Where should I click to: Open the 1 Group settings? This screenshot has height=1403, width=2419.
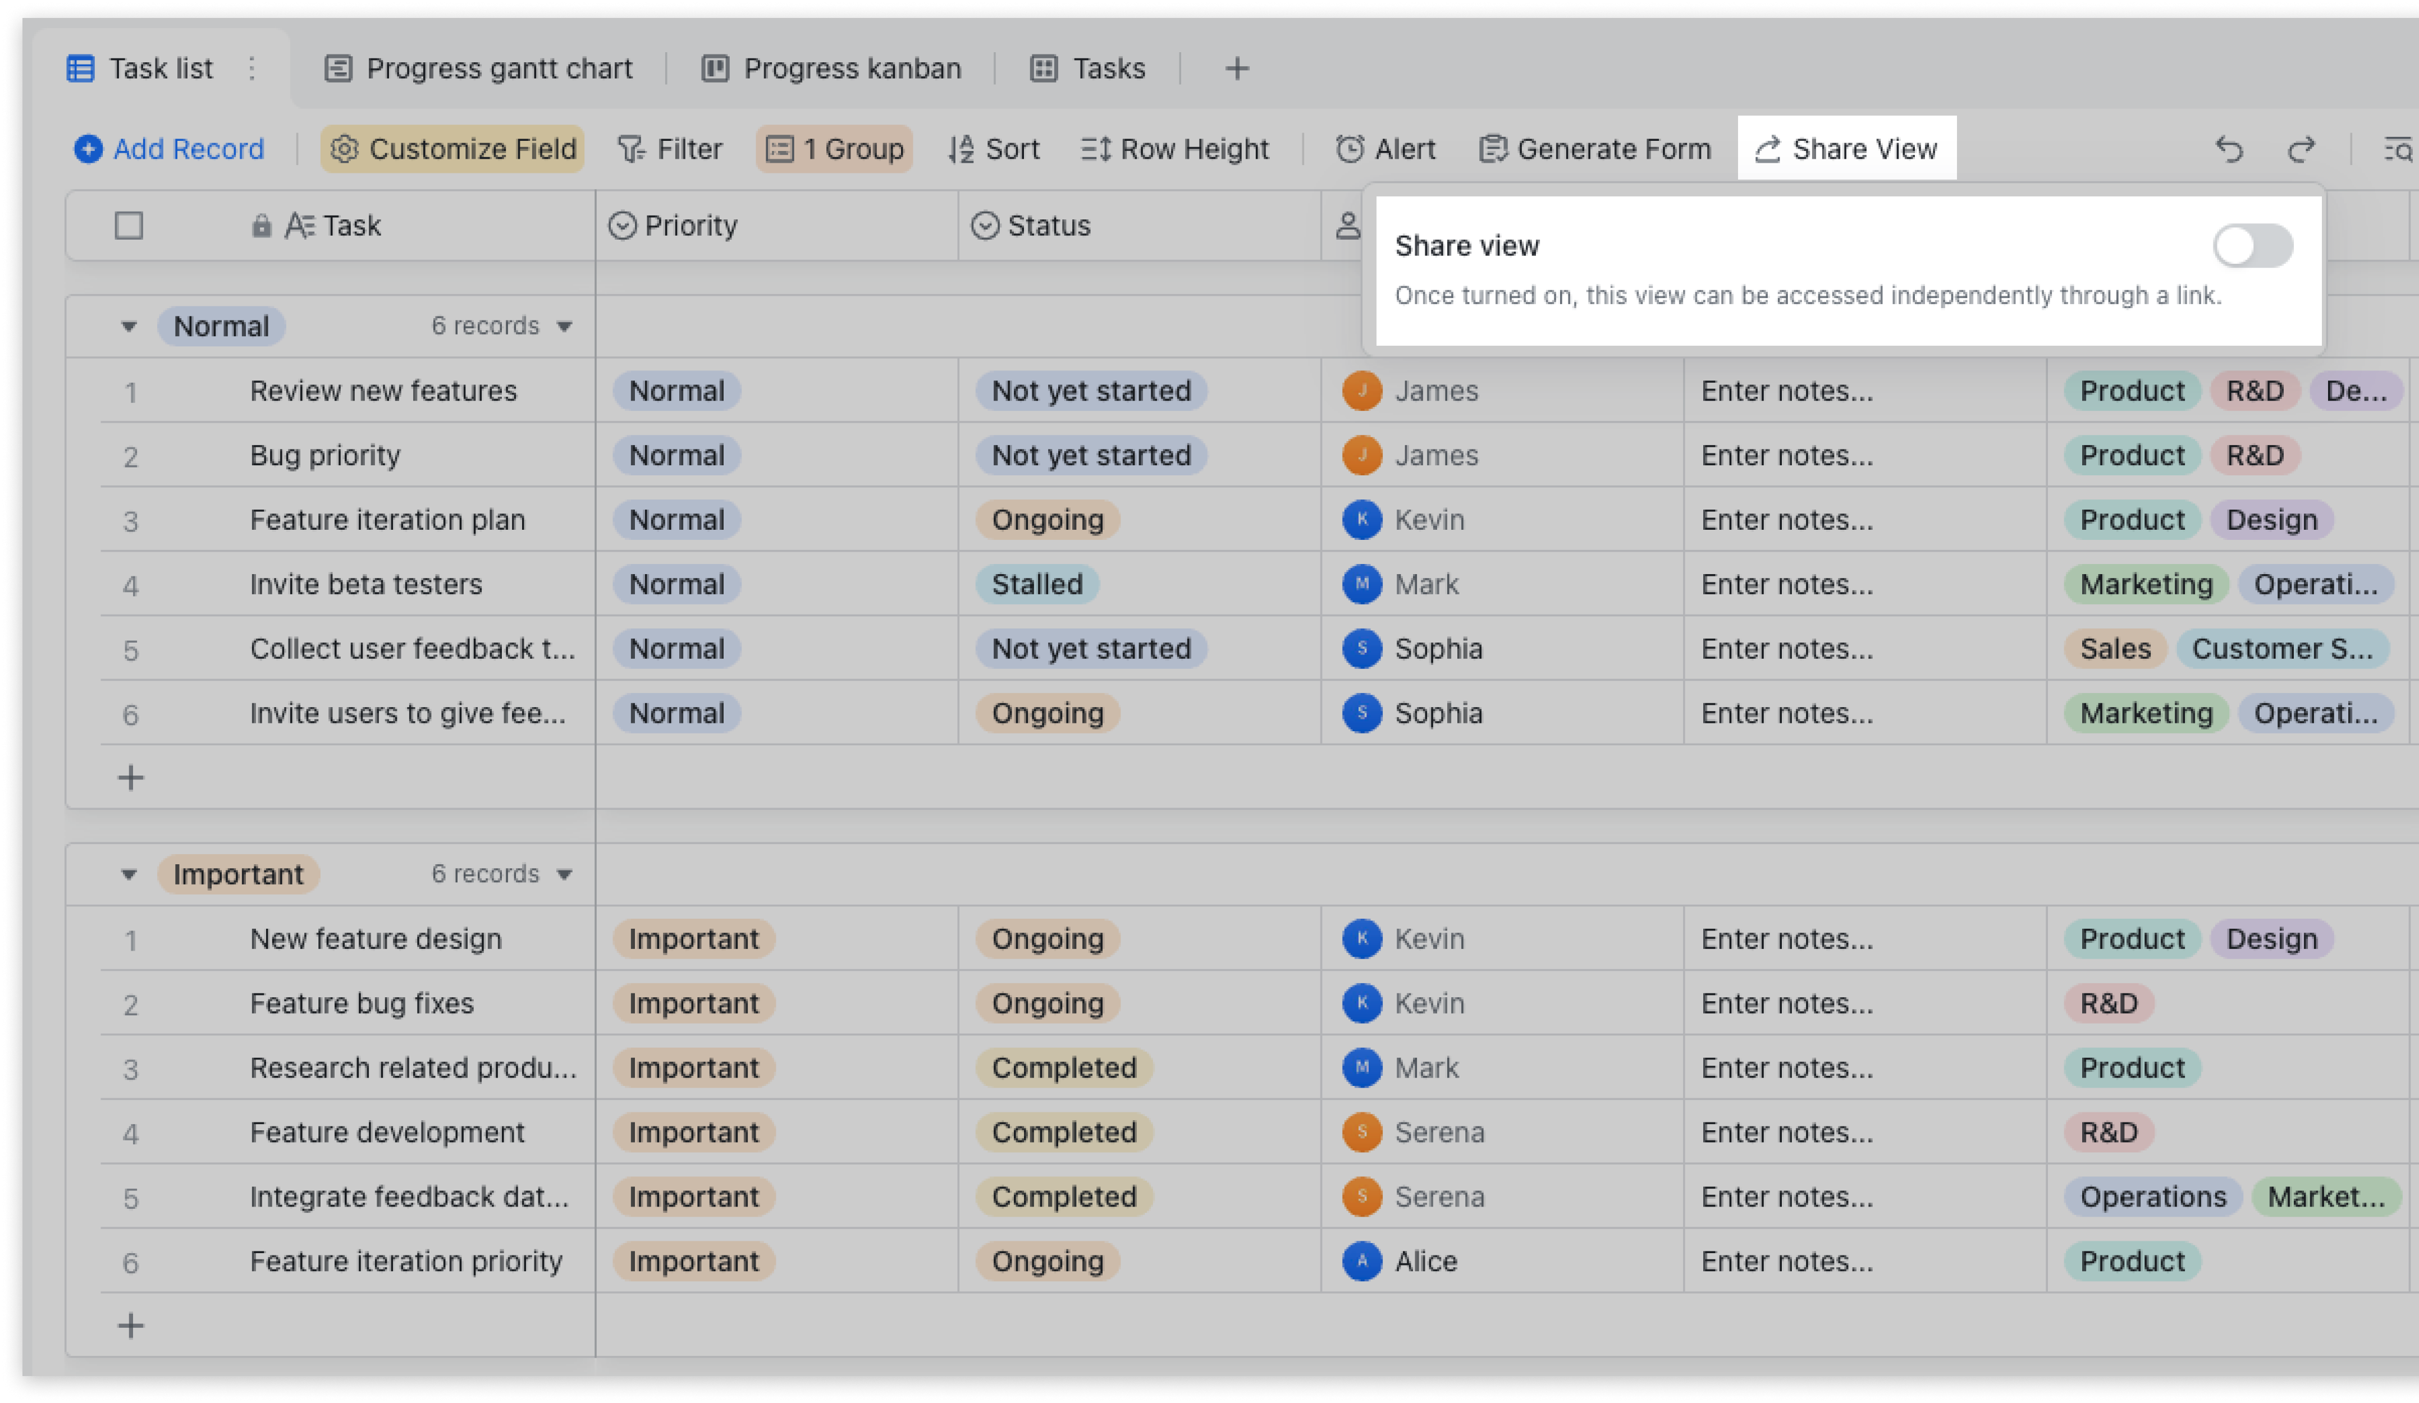pos(833,149)
